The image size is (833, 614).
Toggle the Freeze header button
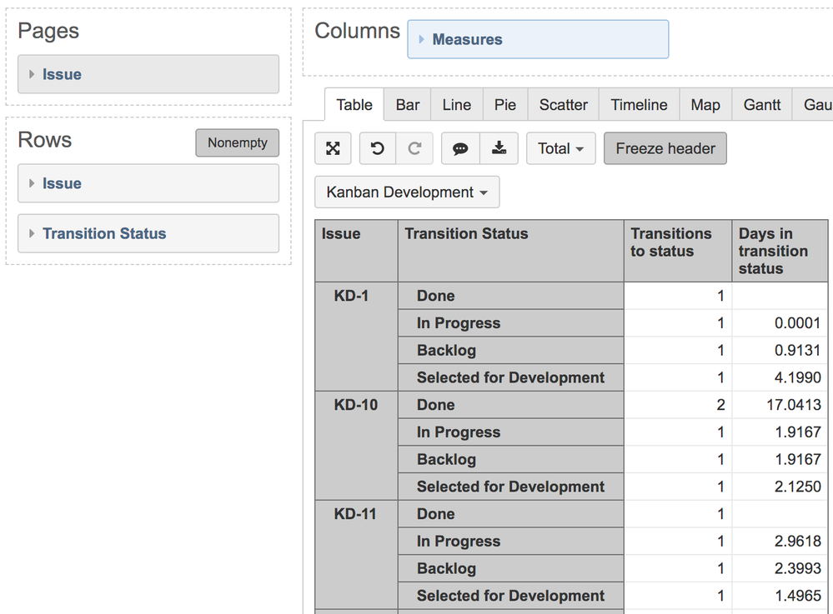[665, 148]
